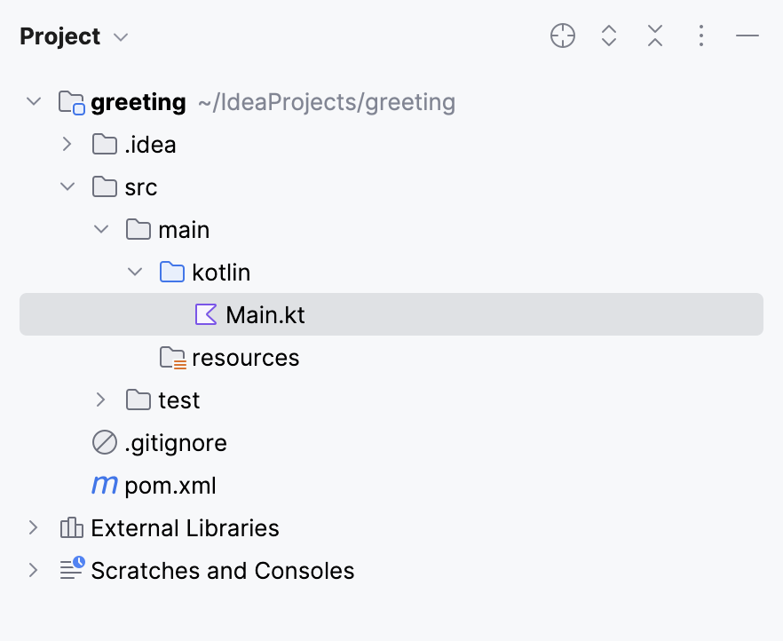
Task: Click the Select Opened File crosshair icon
Action: [563, 36]
